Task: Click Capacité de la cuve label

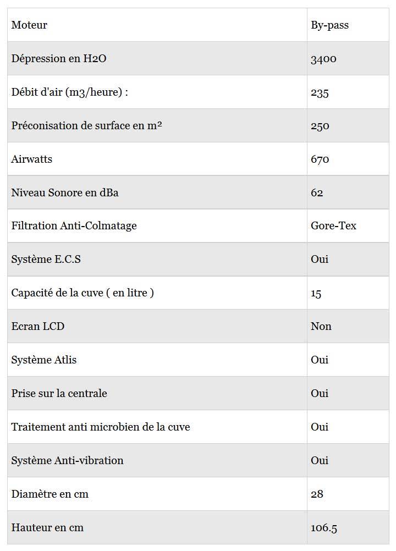Action: (x=82, y=293)
